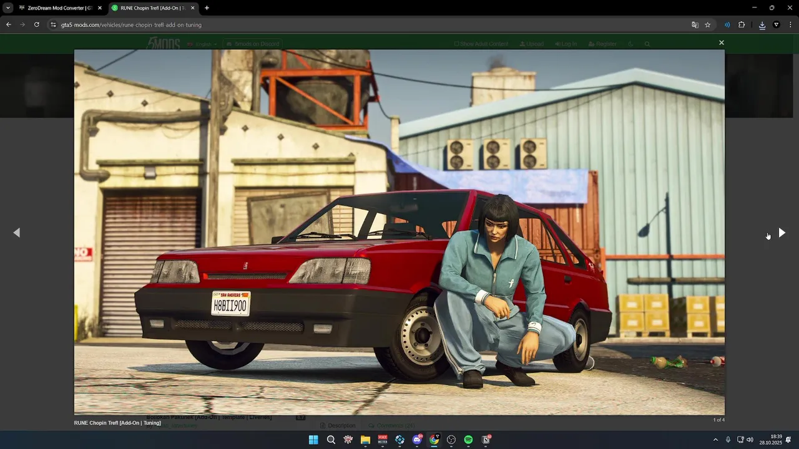
Task: Open the Extensions puzzle menu
Action: tap(742, 25)
